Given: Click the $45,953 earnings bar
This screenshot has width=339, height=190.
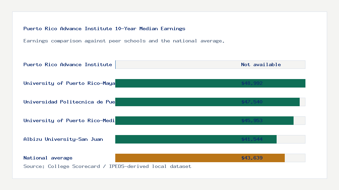Looking at the screenshot, I should tap(204, 120).
